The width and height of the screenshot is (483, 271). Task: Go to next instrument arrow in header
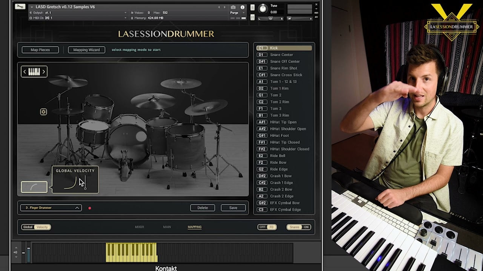[x=225, y=7]
